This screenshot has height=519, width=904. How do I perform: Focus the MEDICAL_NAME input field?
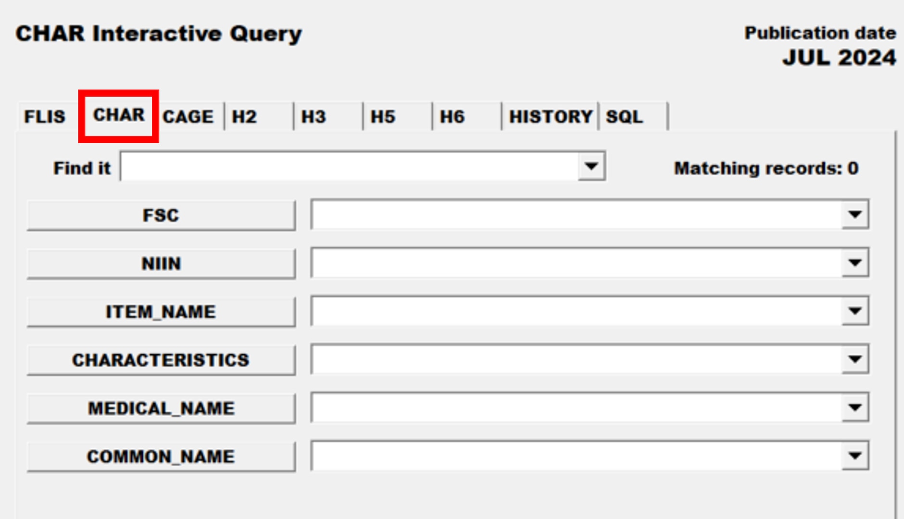pos(577,408)
